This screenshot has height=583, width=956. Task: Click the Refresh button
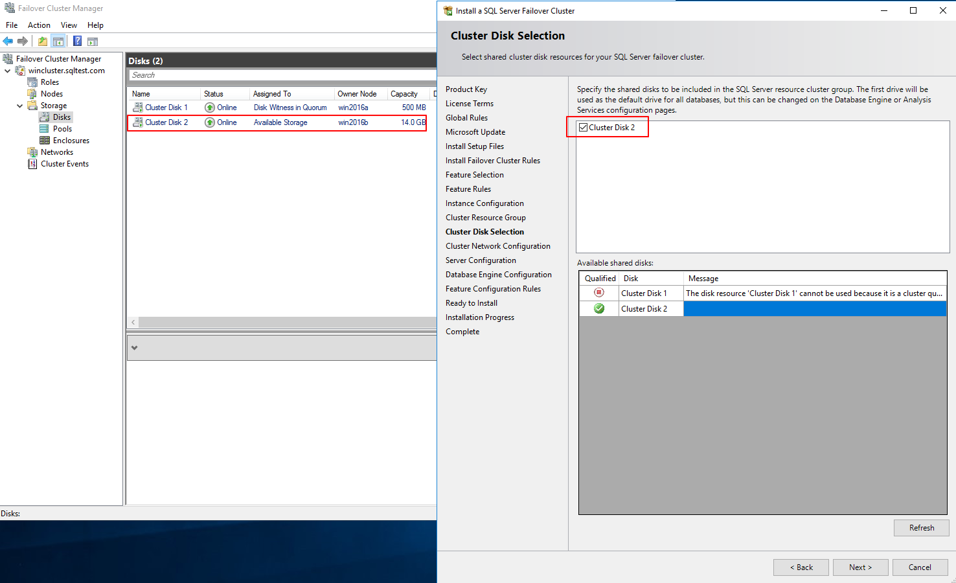pos(921,528)
